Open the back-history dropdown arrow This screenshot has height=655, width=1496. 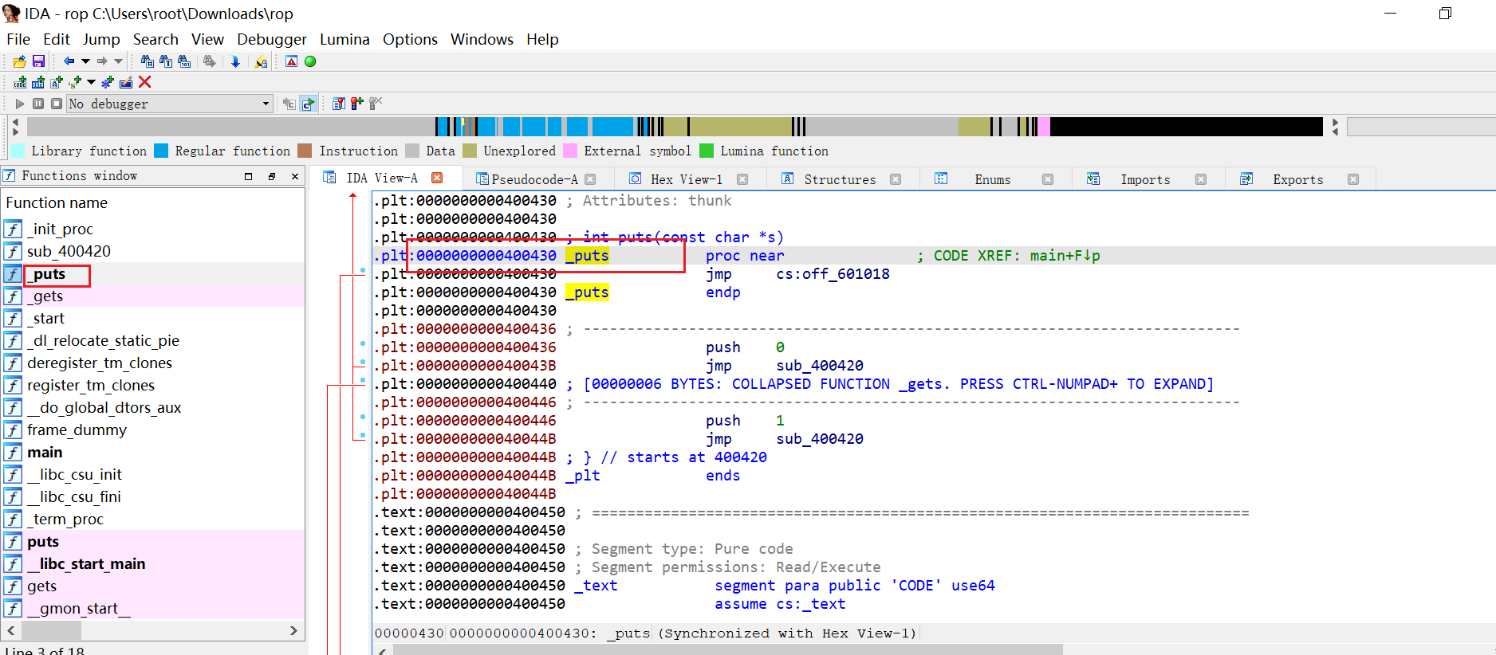[x=85, y=61]
